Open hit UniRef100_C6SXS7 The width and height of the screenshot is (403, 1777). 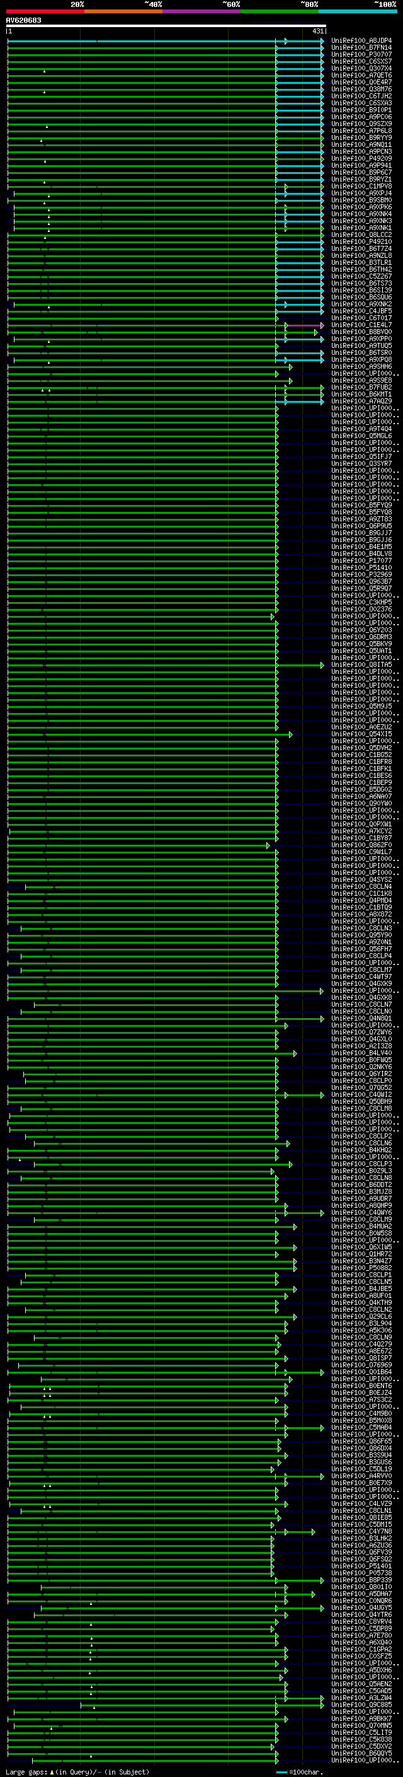click(361, 61)
